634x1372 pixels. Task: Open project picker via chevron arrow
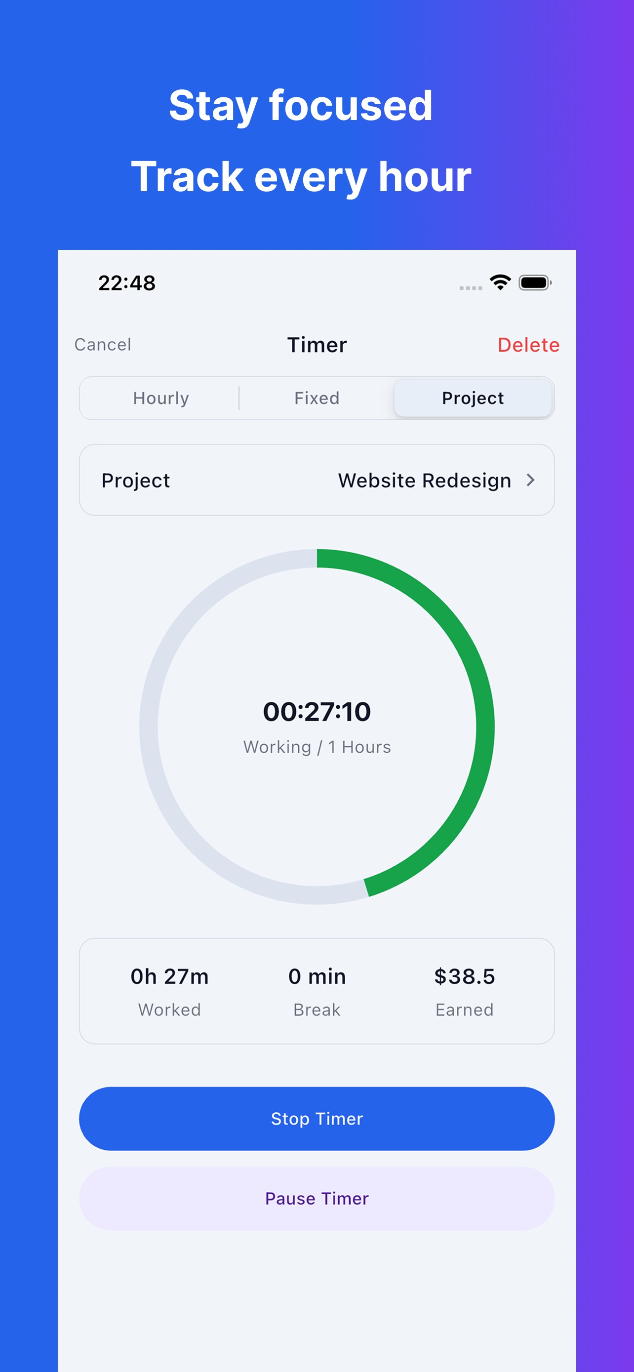(530, 481)
